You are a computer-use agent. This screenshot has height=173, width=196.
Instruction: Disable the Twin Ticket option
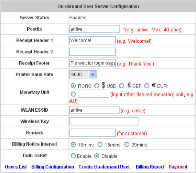[x=97, y=156]
